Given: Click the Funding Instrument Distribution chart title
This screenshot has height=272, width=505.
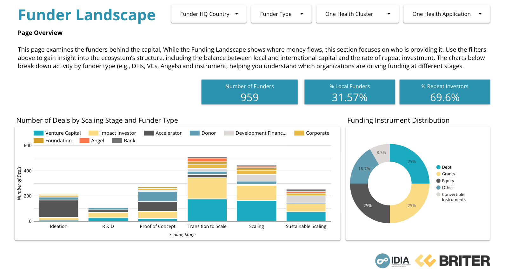Looking at the screenshot, I should 398,120.
